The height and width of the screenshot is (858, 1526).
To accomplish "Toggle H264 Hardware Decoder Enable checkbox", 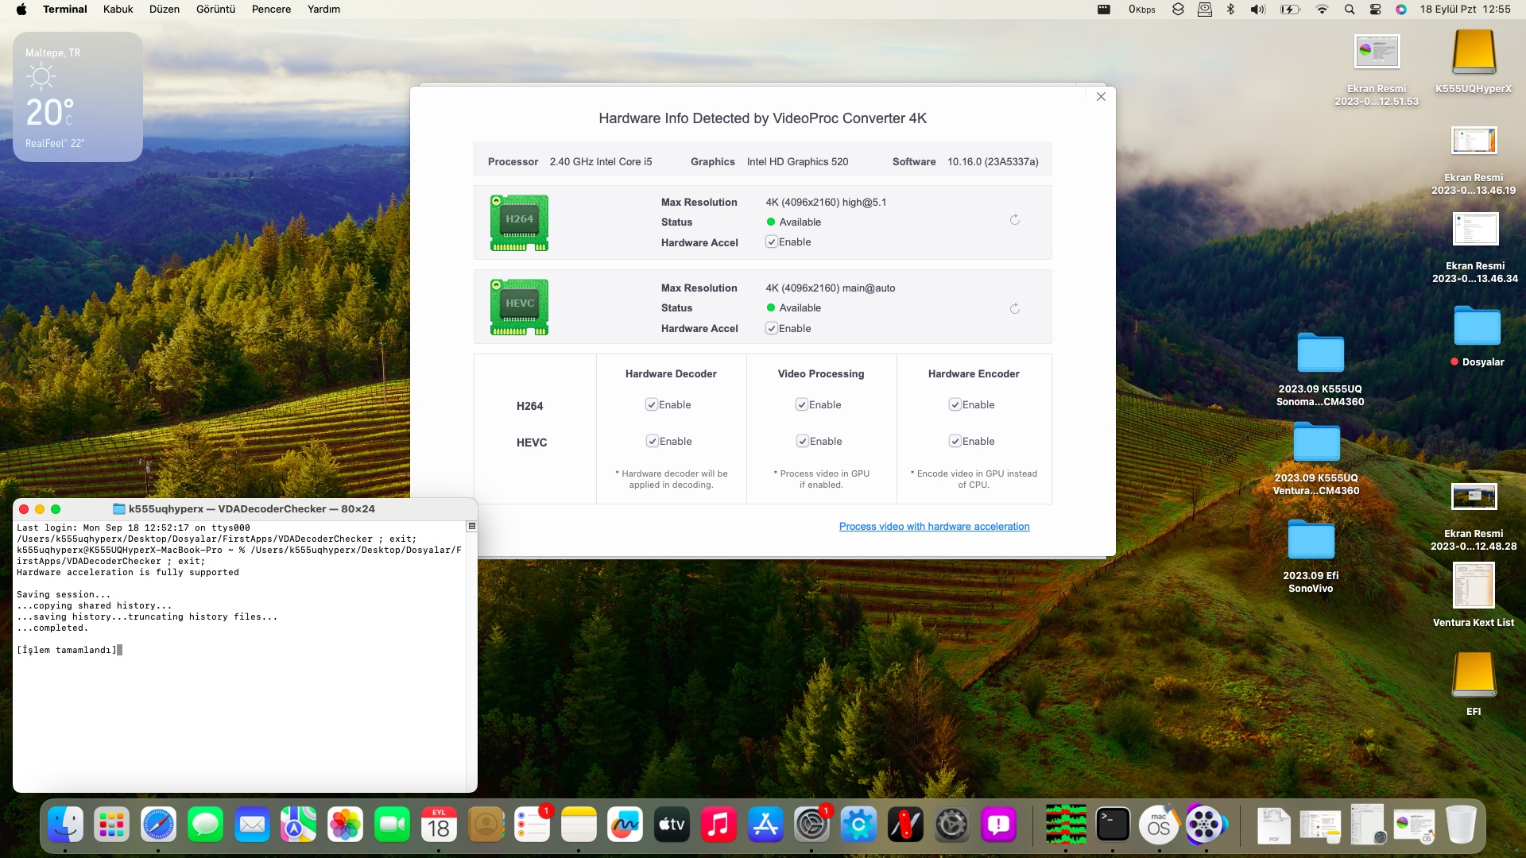I will point(652,405).
